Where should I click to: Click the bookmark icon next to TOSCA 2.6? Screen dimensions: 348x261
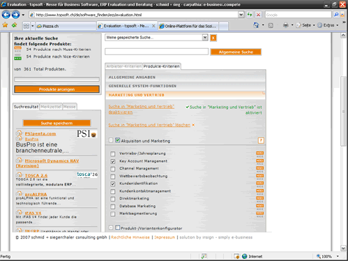pyautogui.click(x=19, y=175)
